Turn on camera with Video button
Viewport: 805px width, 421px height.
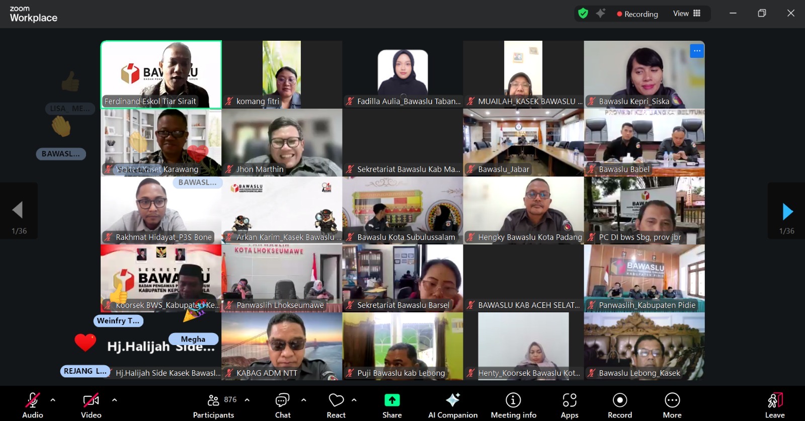[91, 405]
